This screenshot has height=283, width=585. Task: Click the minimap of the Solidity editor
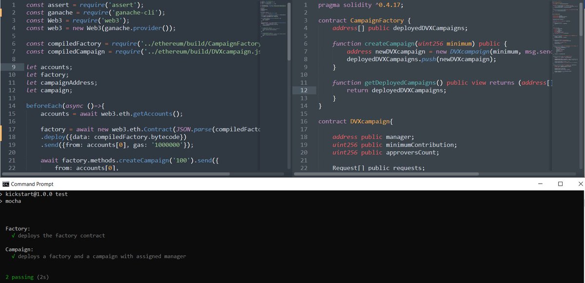566,37
